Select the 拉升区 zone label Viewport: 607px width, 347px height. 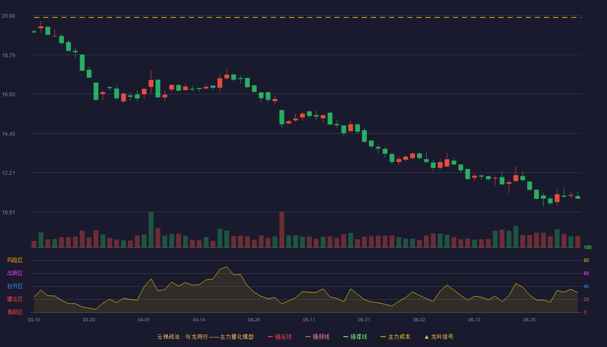click(15, 286)
